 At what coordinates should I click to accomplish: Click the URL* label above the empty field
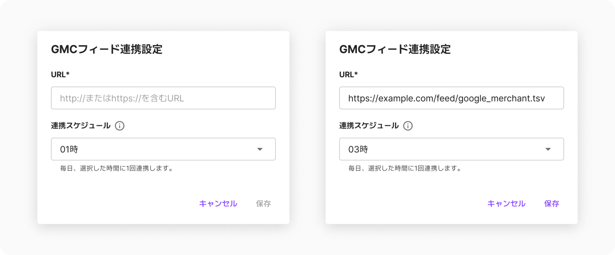pyautogui.click(x=60, y=75)
